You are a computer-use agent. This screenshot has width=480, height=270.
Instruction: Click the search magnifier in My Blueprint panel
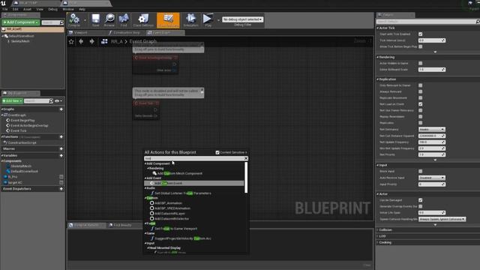pos(51,100)
